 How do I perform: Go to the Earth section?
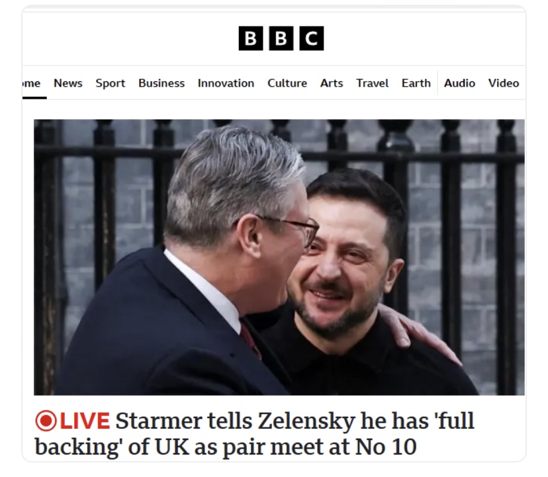point(416,83)
